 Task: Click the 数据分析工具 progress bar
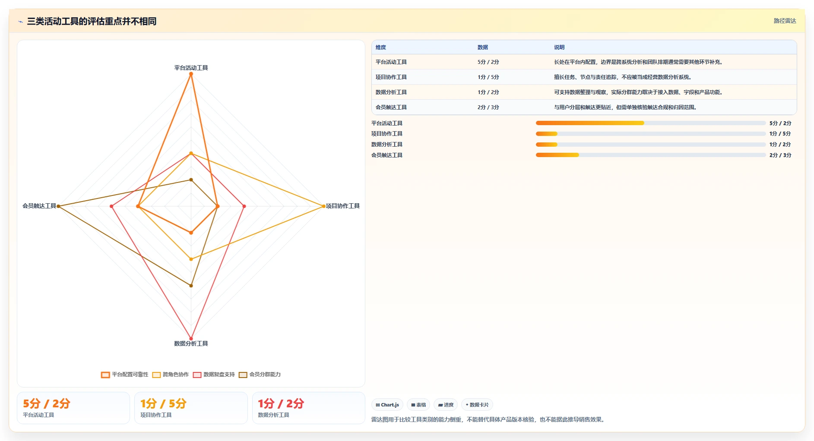651,145
